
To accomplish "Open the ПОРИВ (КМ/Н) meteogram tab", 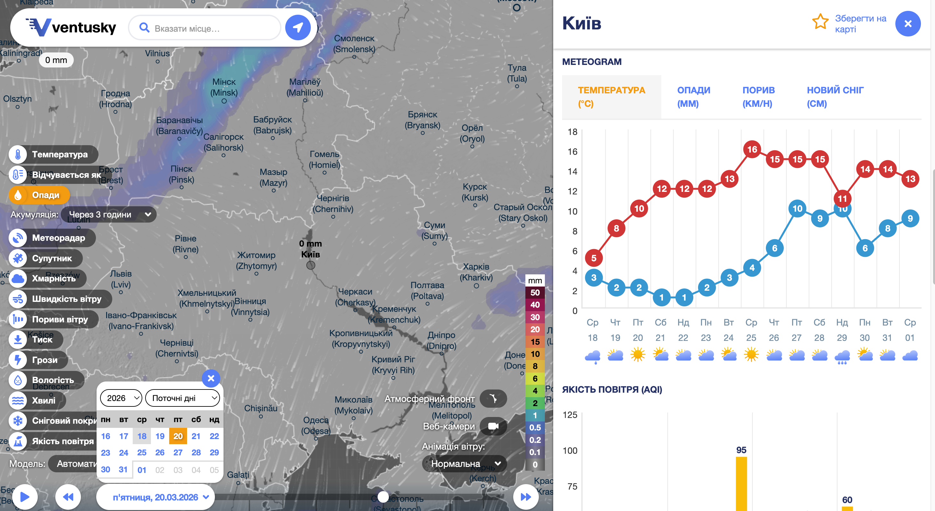I will 758,97.
